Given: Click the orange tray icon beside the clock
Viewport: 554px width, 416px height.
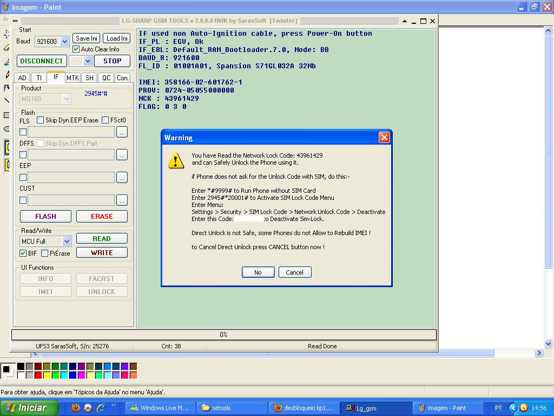Looking at the screenshot, I should point(523,408).
